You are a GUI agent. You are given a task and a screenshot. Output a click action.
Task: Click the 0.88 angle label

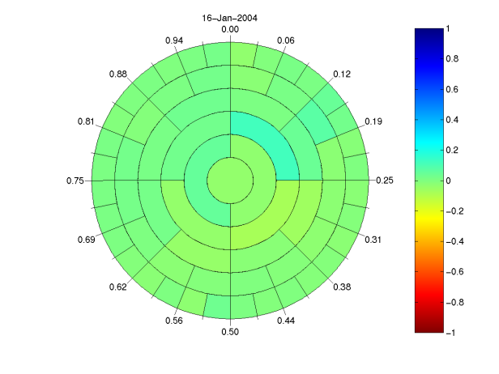tap(118, 74)
